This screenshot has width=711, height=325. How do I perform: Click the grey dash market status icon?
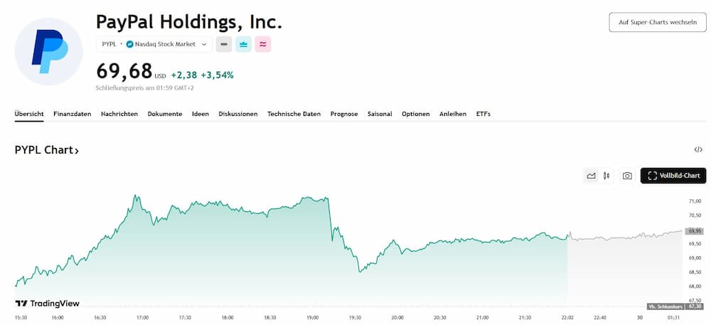[x=224, y=44]
